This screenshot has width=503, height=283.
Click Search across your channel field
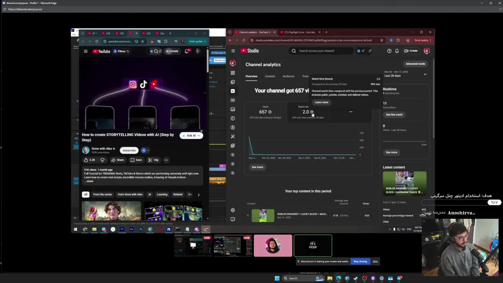(x=321, y=51)
